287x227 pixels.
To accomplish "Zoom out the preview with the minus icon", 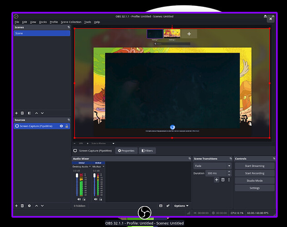I will coord(75,143).
